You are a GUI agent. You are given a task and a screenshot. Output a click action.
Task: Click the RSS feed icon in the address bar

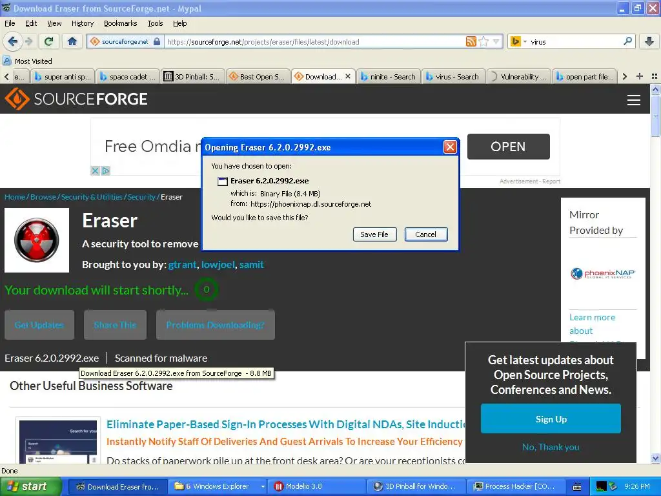point(471,41)
